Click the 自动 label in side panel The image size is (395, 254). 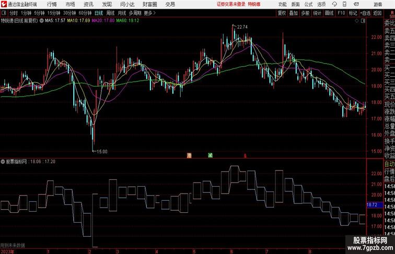[389, 164]
